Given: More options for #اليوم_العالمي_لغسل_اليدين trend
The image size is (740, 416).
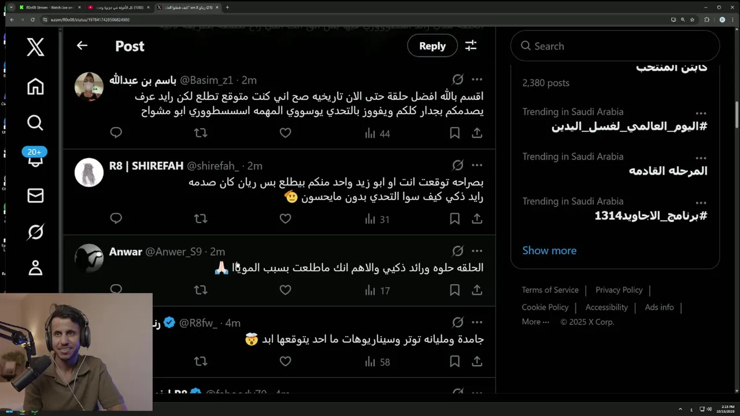Looking at the screenshot, I should [x=701, y=113].
